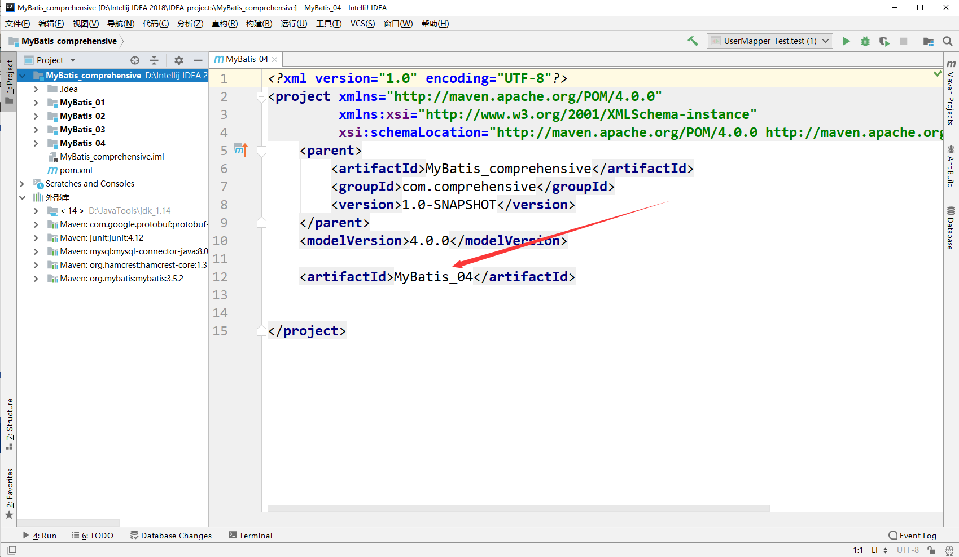Image resolution: width=959 pixels, height=557 pixels.
Task: Open the VCS(S) menu
Action: coord(362,24)
